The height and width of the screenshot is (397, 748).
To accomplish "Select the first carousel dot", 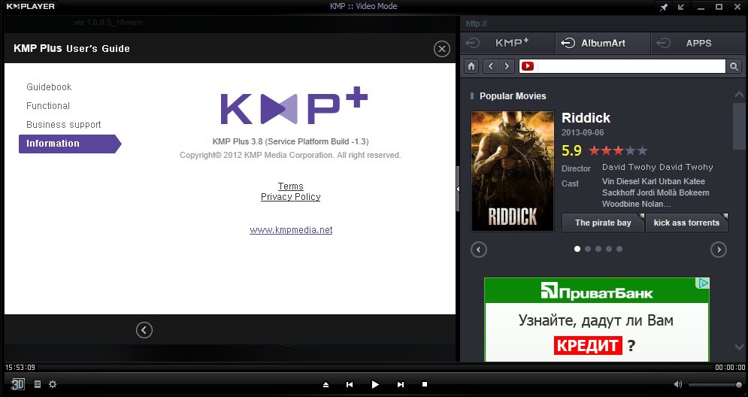I will (x=577, y=249).
